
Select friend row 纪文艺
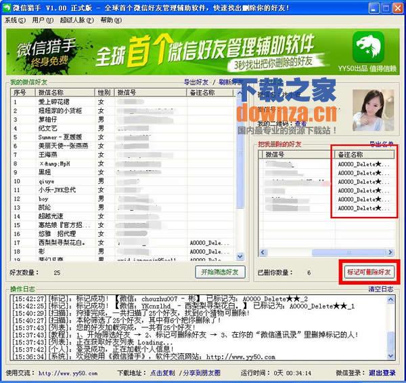point(122,128)
